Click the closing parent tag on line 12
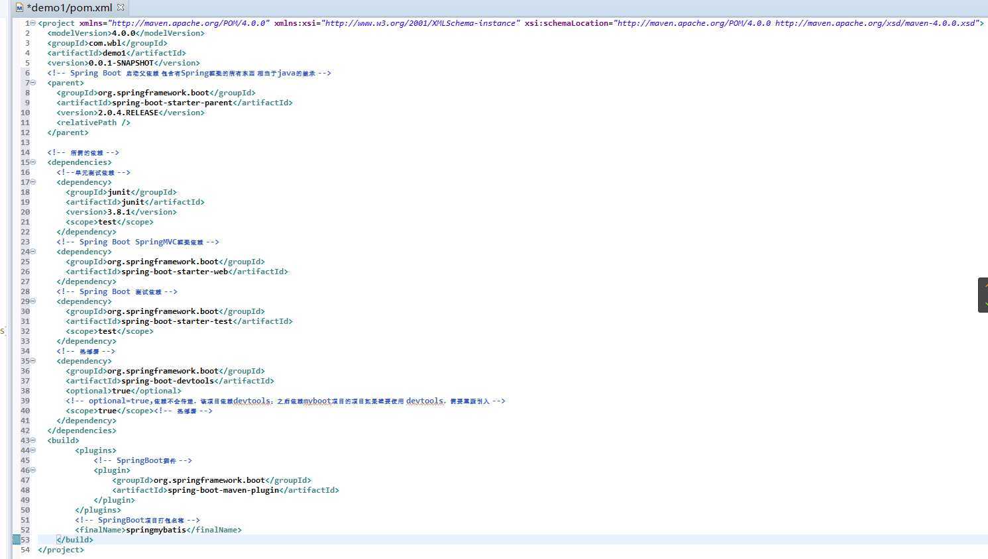This screenshot has width=988, height=559. (x=68, y=132)
